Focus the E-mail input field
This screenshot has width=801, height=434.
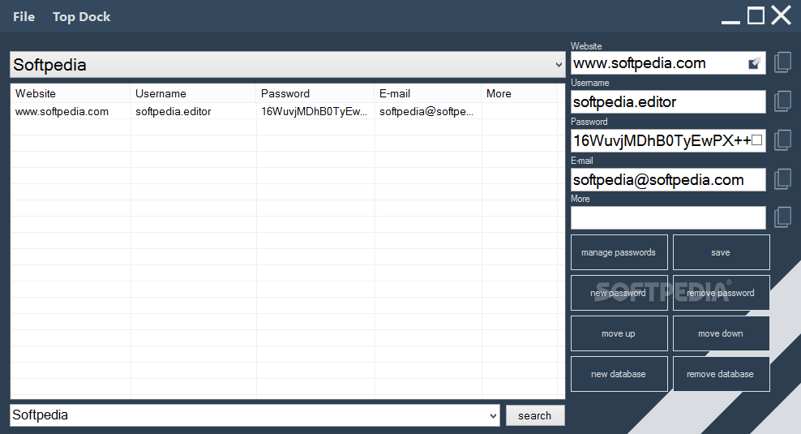pos(668,179)
